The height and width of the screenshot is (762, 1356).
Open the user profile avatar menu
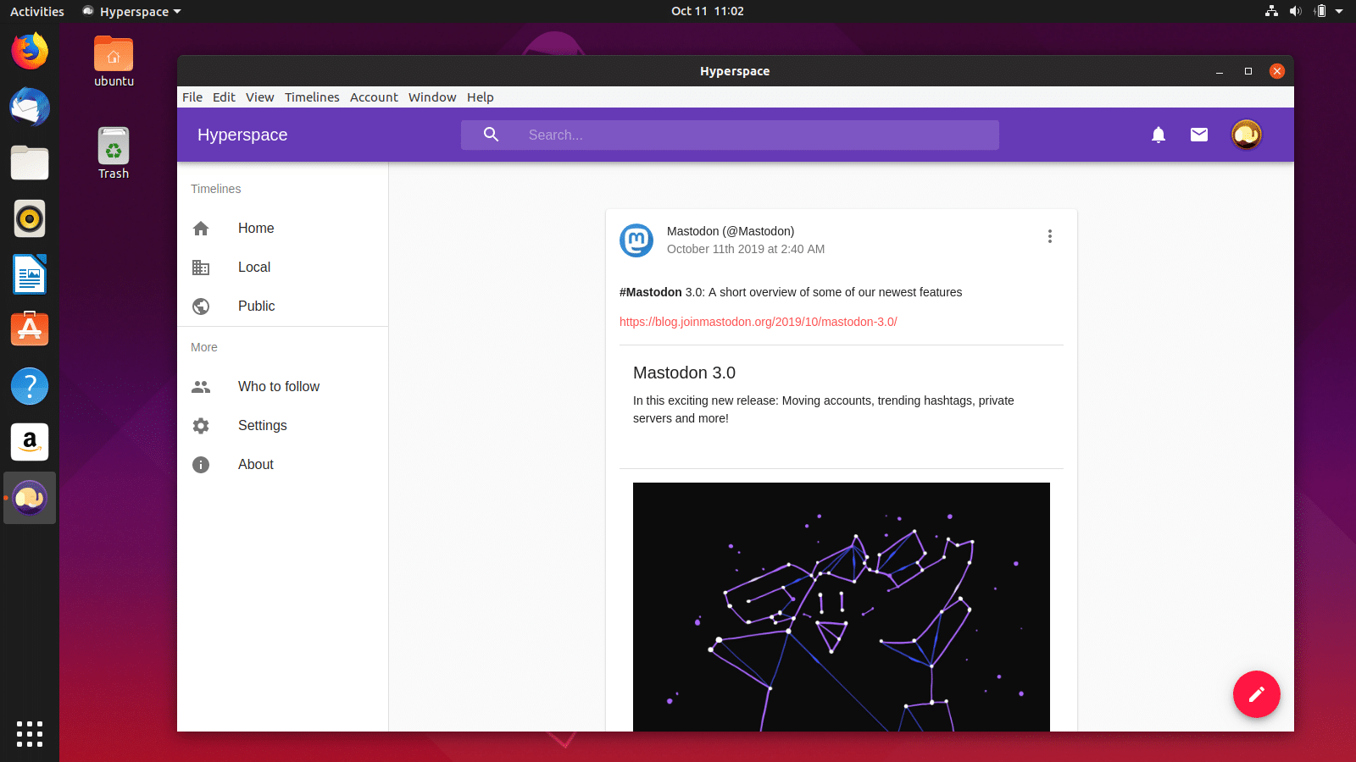pos(1247,135)
